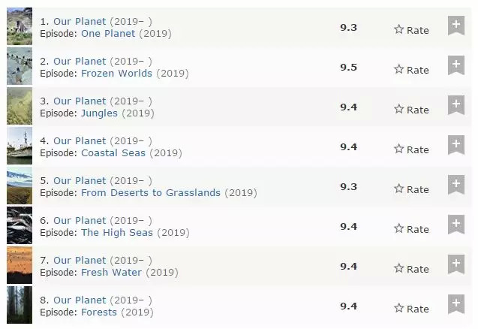The image size is (478, 329).
Task: Click watchlist plus icon for Forests
Action: [x=455, y=304]
